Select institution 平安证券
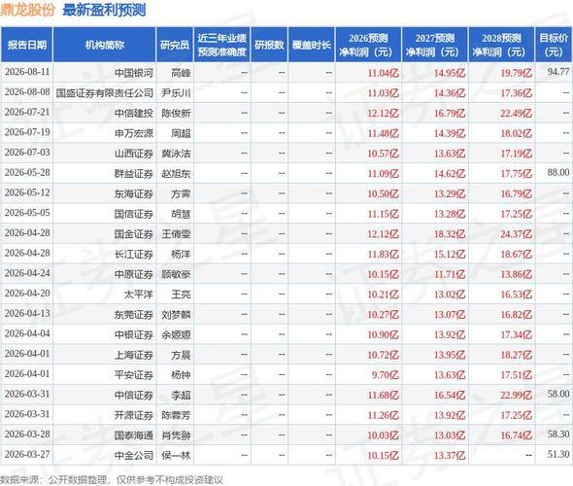Image resolution: width=573 pixels, height=486 pixels. click(134, 375)
